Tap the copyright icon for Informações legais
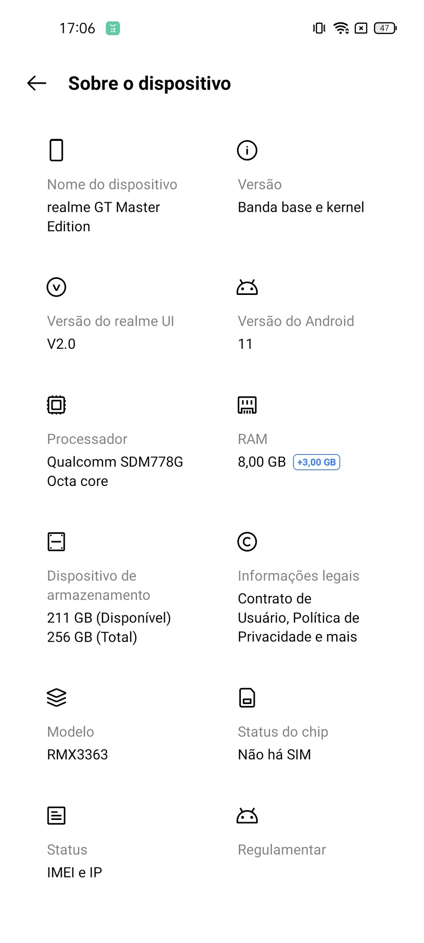The width and height of the screenshot is (424, 943). [247, 542]
